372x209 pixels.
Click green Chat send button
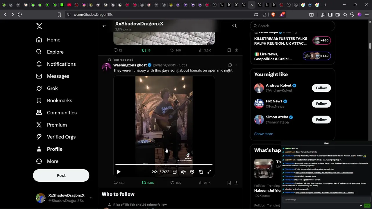(367, 206)
